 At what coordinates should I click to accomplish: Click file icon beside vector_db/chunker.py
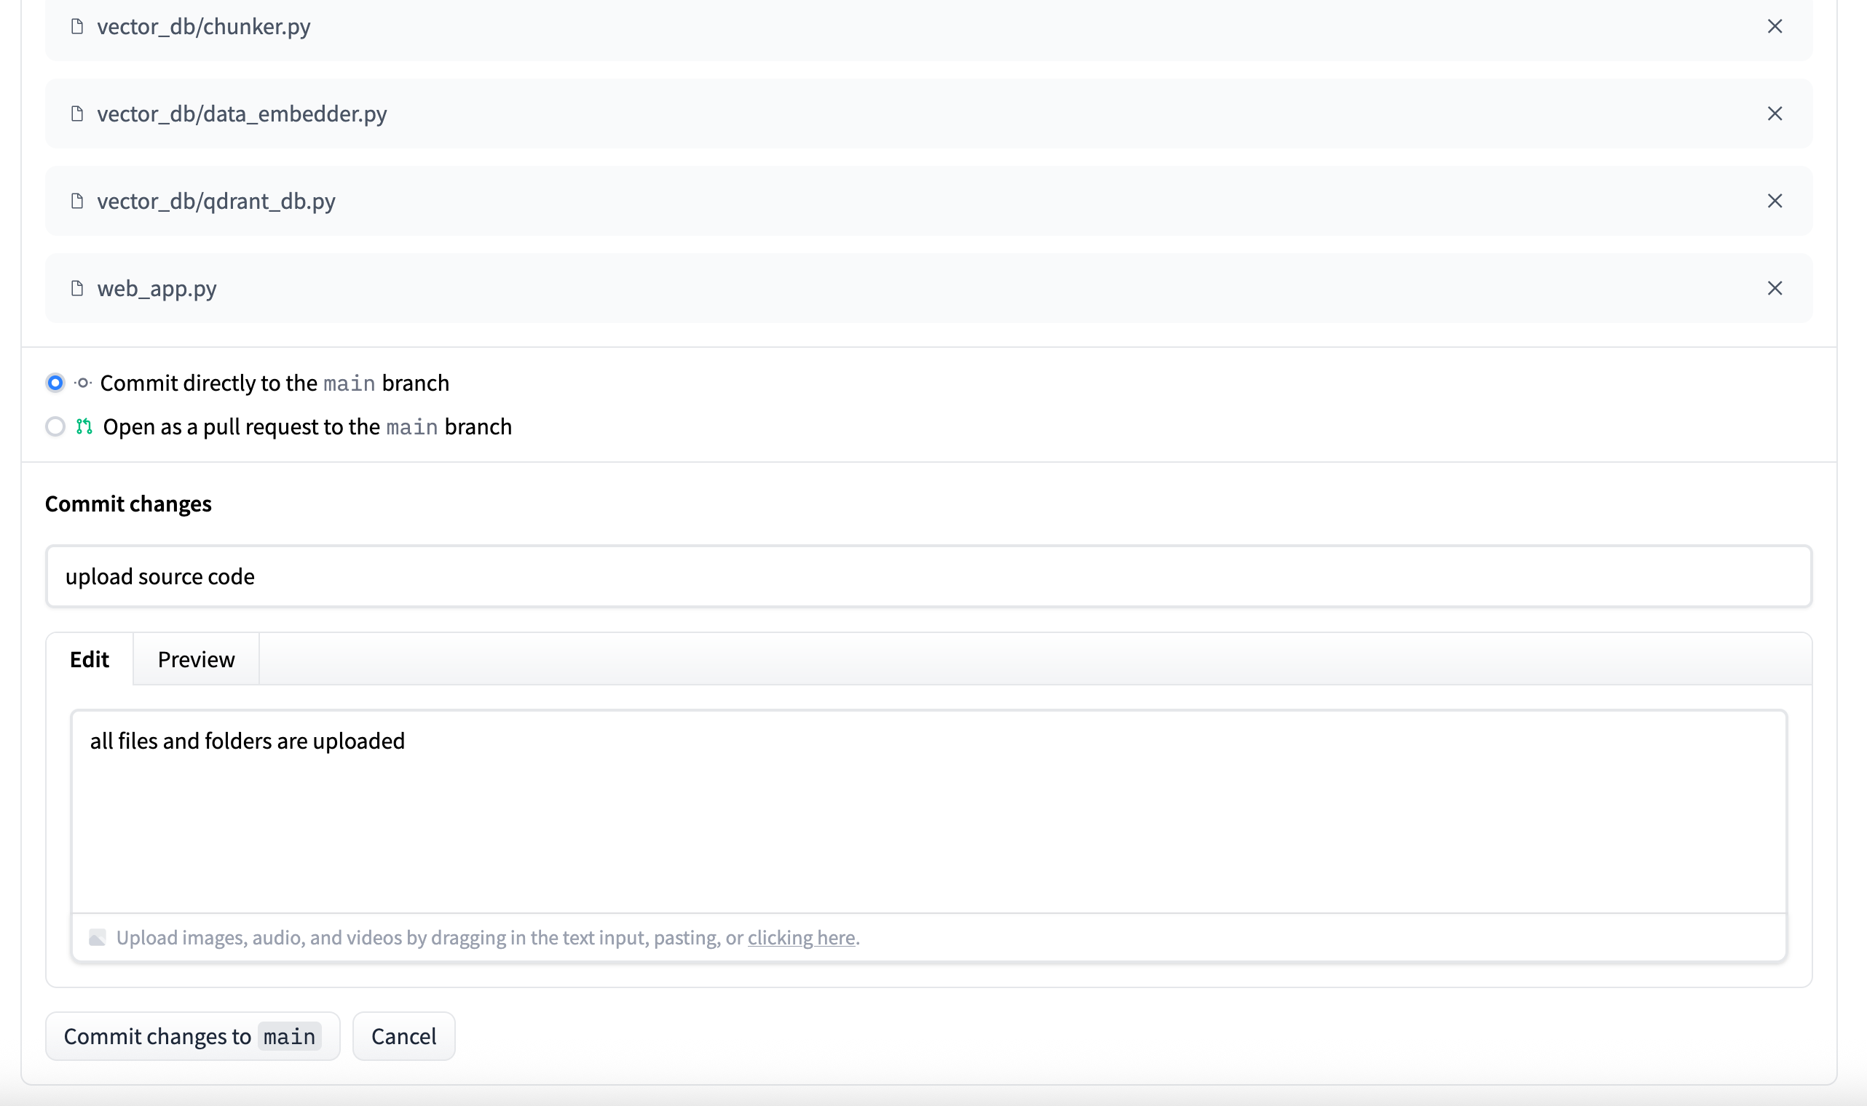pos(76,26)
